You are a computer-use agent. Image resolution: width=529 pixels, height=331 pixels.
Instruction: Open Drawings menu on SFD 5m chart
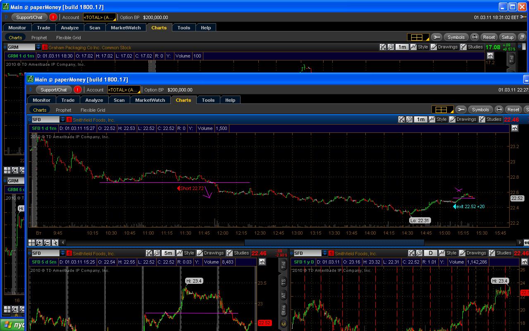210,253
